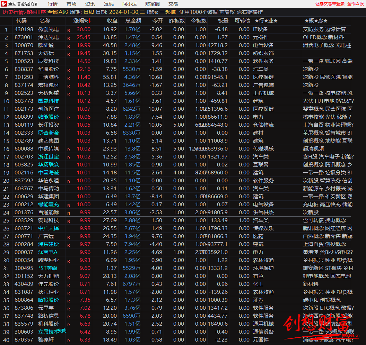
Task: Open the 交易 menu
Action: [173, 4]
